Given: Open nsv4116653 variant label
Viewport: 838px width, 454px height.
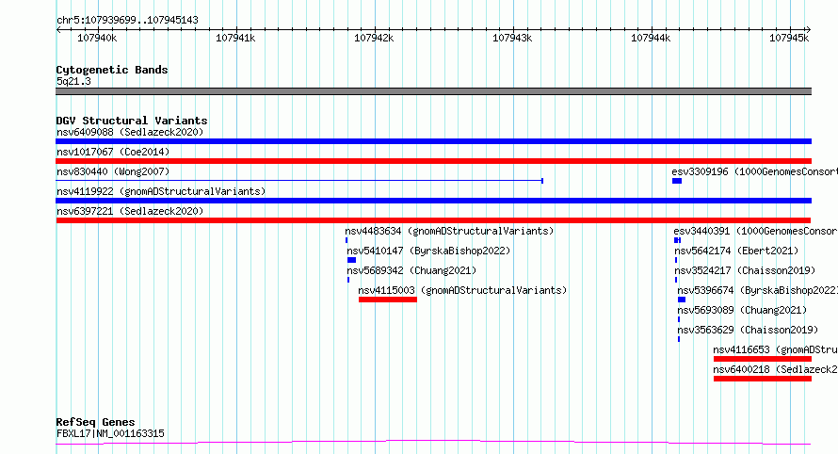Looking at the screenshot, I should coord(776,349).
